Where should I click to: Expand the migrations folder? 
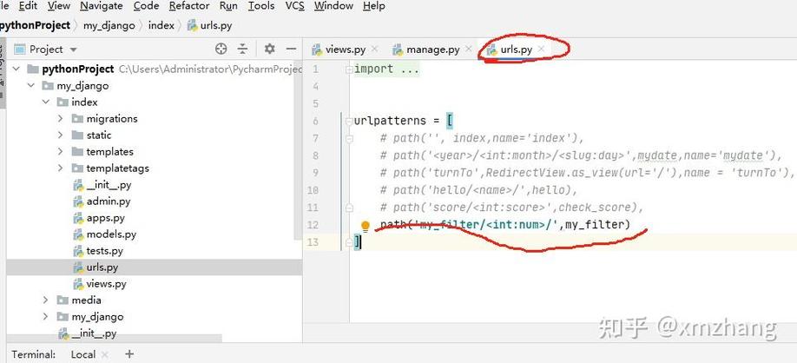click(61, 119)
